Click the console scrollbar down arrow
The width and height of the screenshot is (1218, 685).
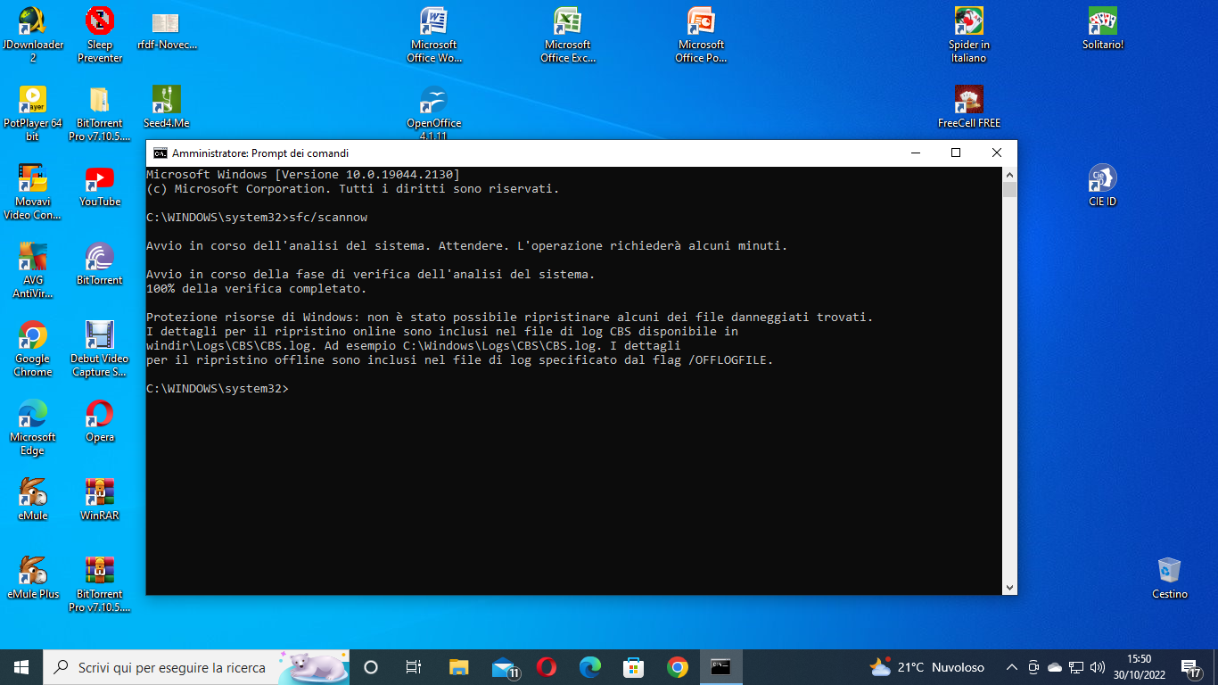pyautogui.click(x=1009, y=588)
